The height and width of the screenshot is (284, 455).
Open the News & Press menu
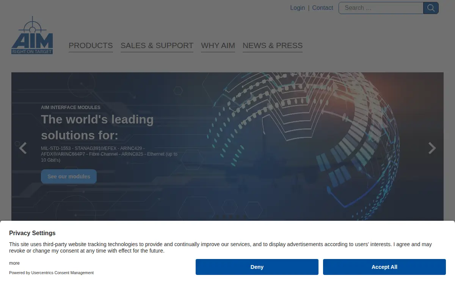click(273, 45)
